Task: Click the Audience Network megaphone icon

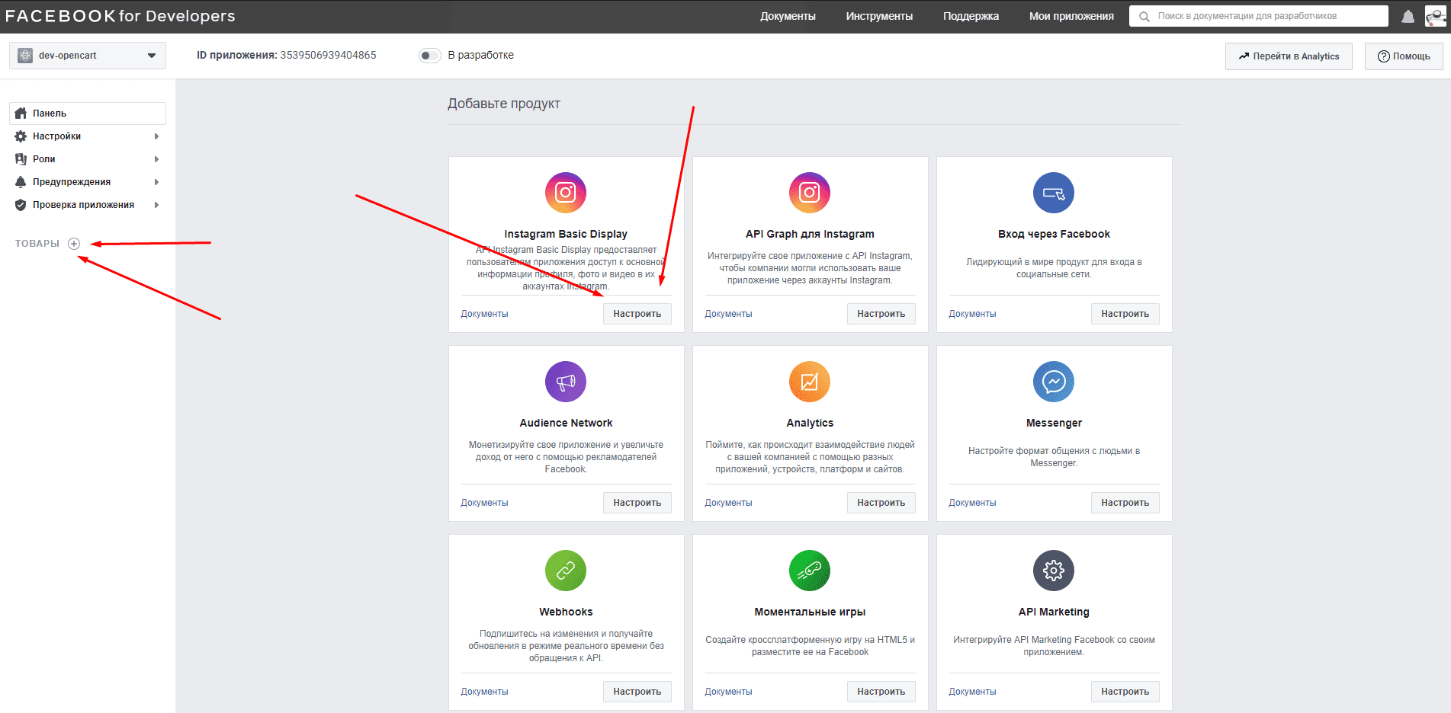Action: (565, 382)
